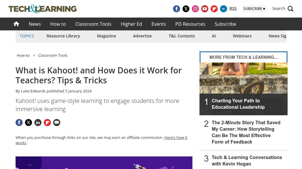Open the Higher Ed menu item
This screenshot has height=169, width=302.
[x=131, y=24]
